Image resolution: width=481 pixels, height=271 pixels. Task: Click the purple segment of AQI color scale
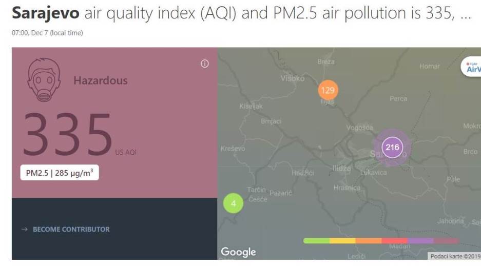click(x=420, y=240)
